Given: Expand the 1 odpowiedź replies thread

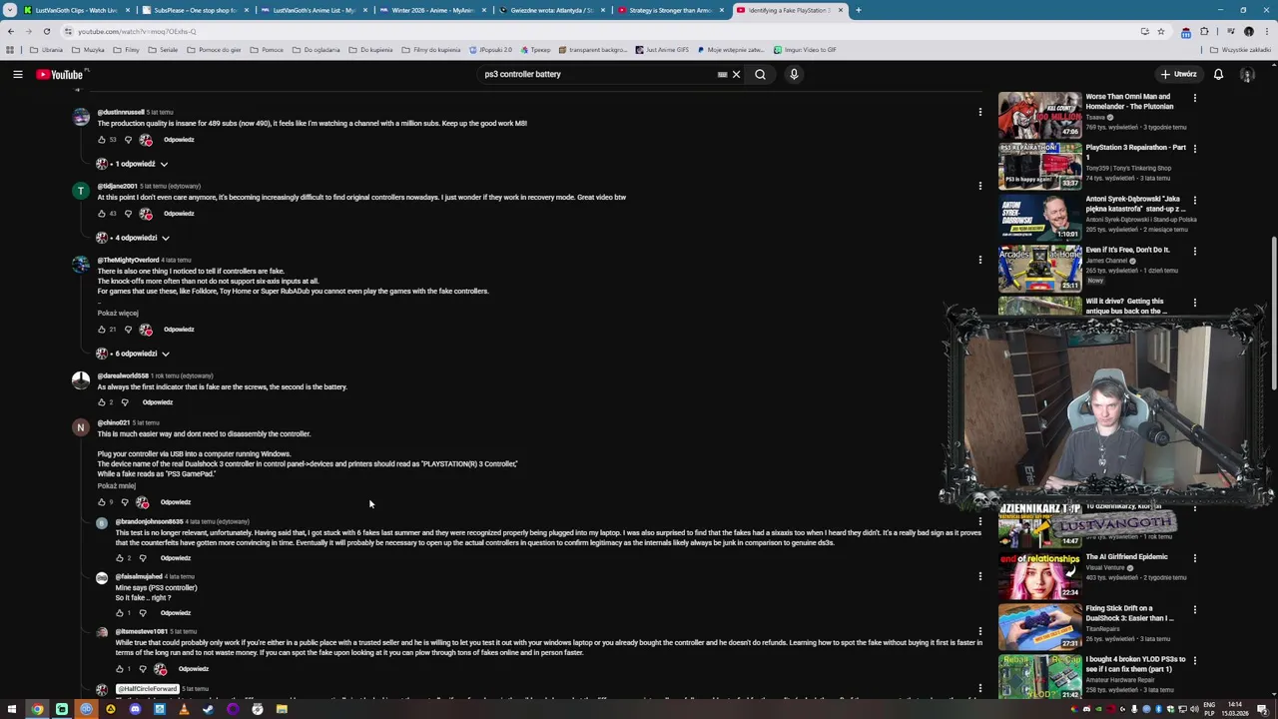Looking at the screenshot, I should tap(133, 164).
